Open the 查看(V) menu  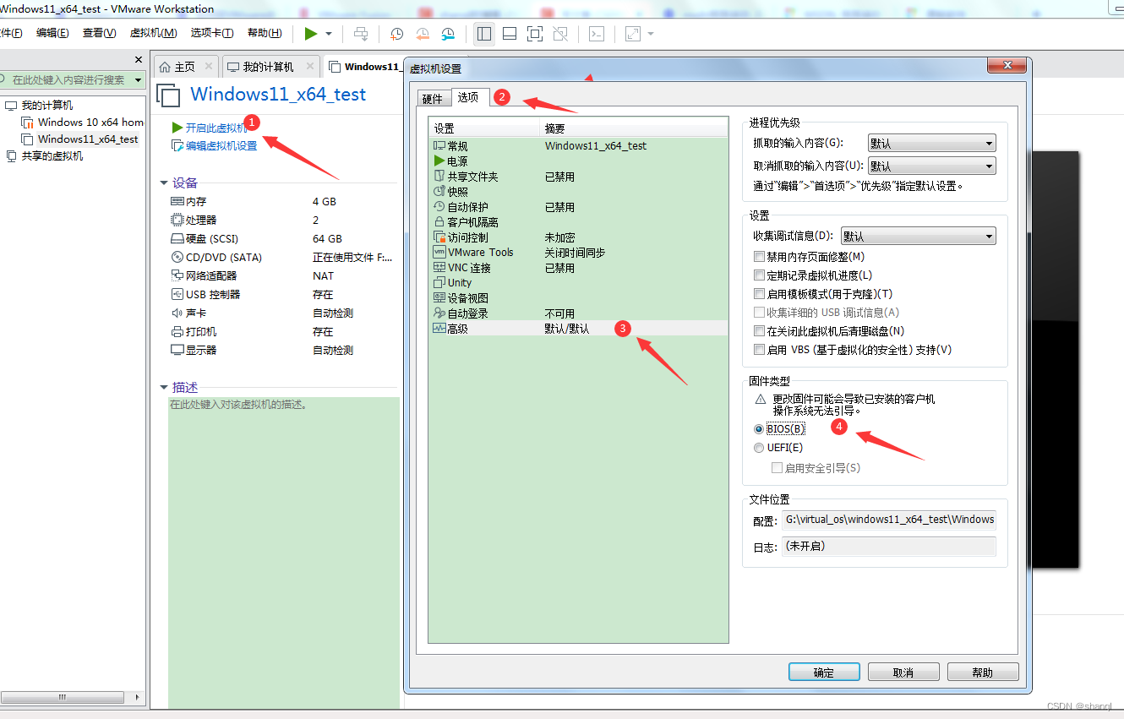click(x=99, y=33)
